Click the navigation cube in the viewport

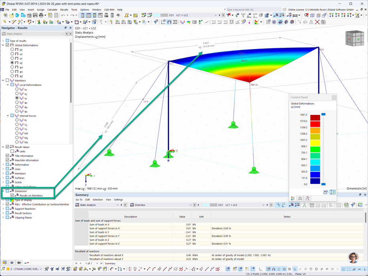(x=354, y=38)
